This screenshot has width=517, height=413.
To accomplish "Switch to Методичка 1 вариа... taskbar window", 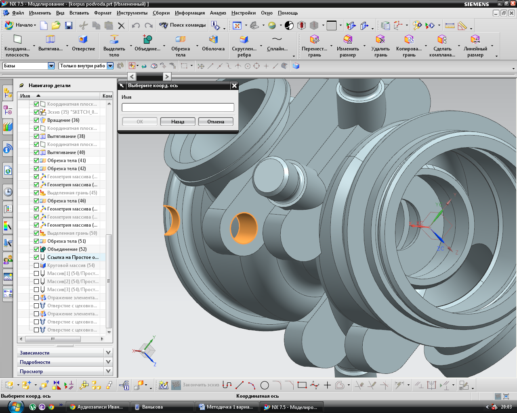I will (x=226, y=407).
